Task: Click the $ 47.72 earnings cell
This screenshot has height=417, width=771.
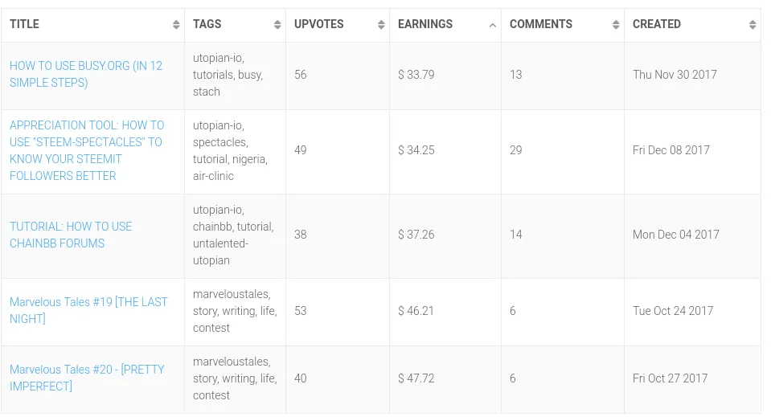Action: [445, 378]
